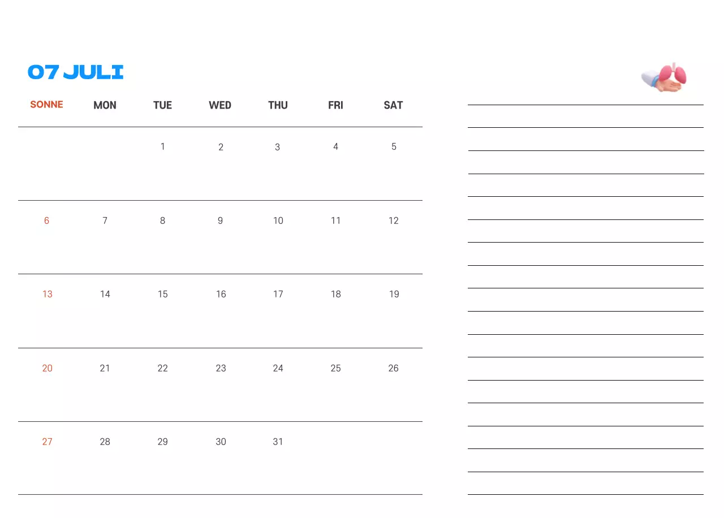Click the MON column header
Screen dimensions: 724x518
click(105, 105)
